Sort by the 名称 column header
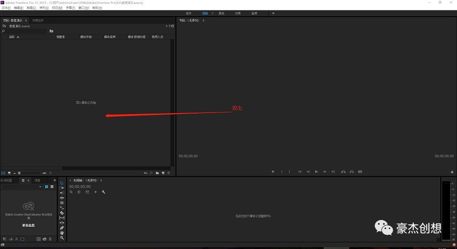The image size is (457, 249). [x=11, y=37]
